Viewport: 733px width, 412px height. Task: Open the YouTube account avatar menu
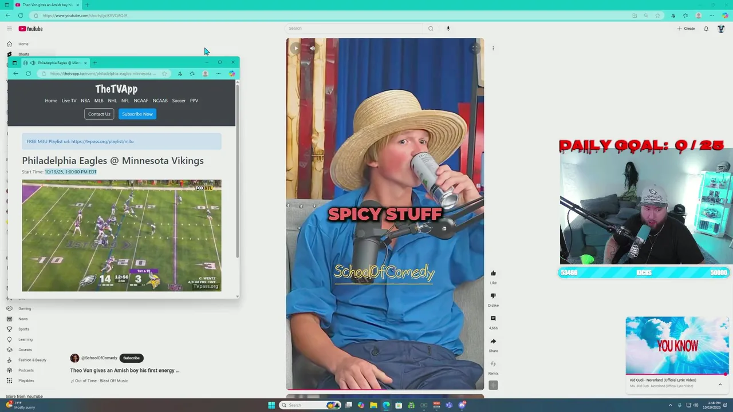721,29
